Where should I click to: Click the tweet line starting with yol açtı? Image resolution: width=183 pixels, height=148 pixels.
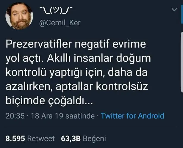[78, 58]
